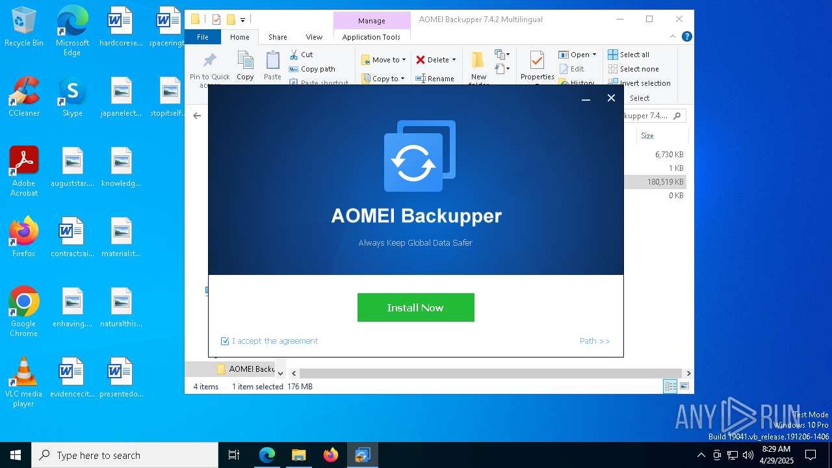
Task: Open the Customize Quick Access Toolbar dropdown
Action: [242, 20]
